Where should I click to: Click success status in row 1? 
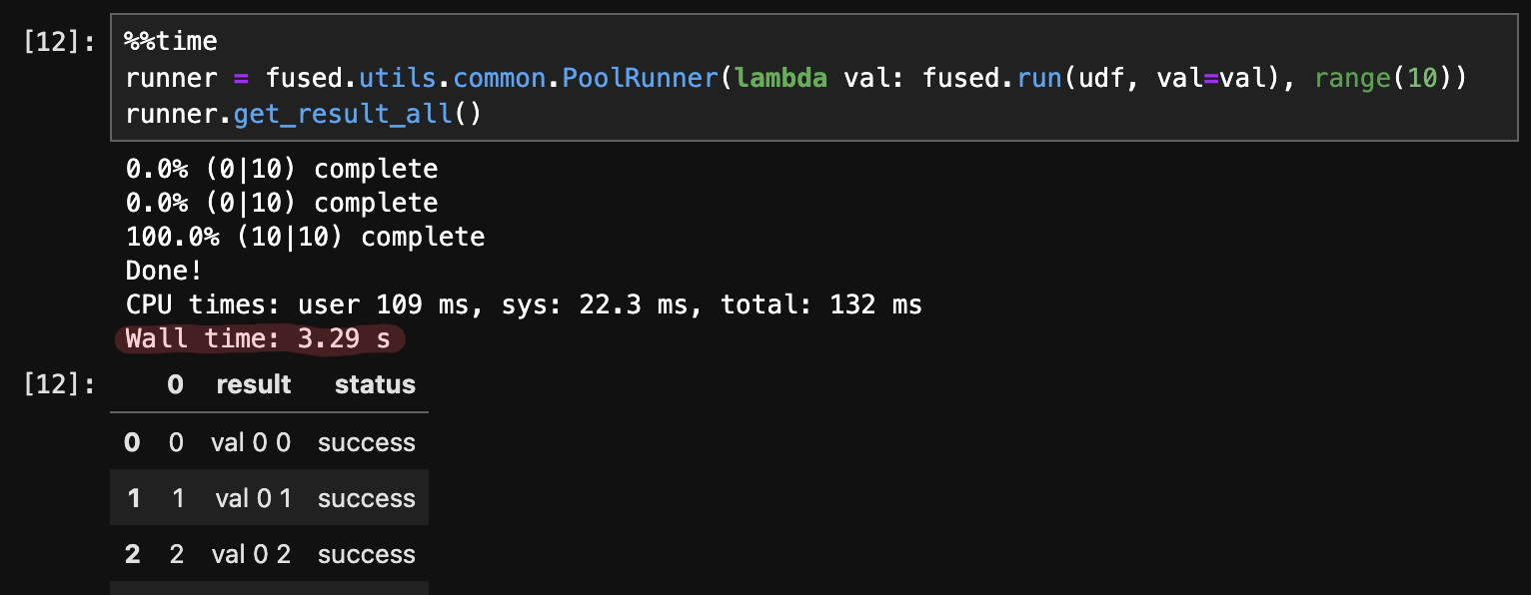pos(367,498)
